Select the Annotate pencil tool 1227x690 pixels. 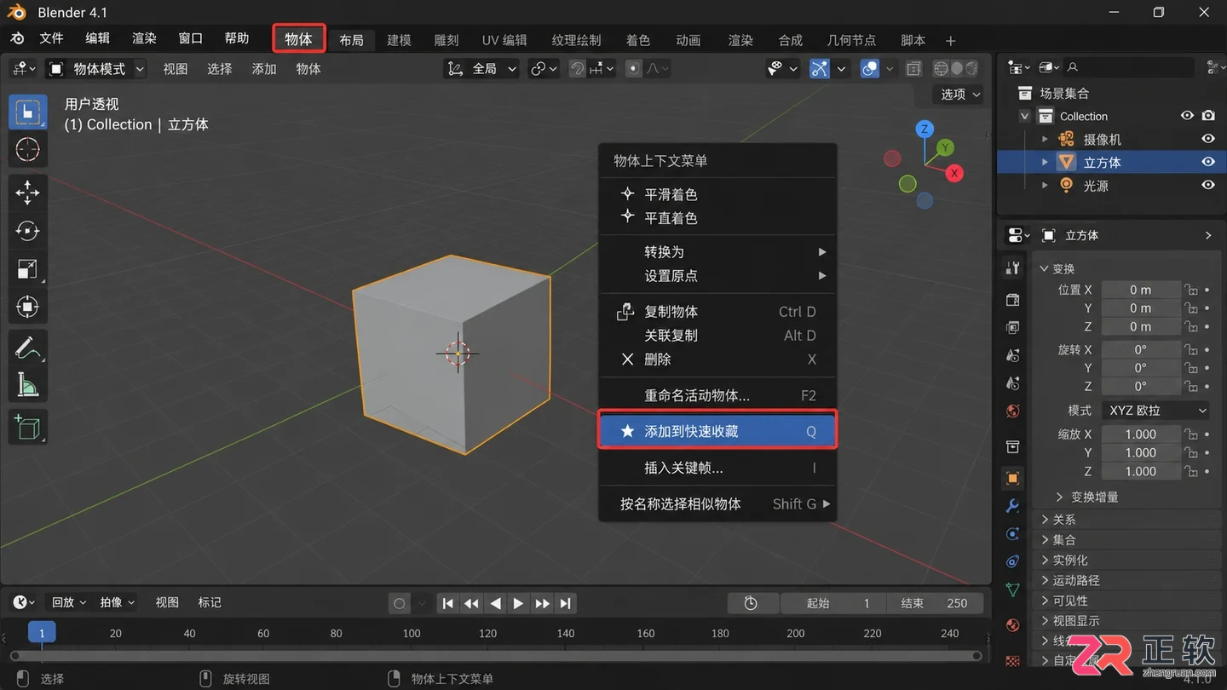pos(28,348)
